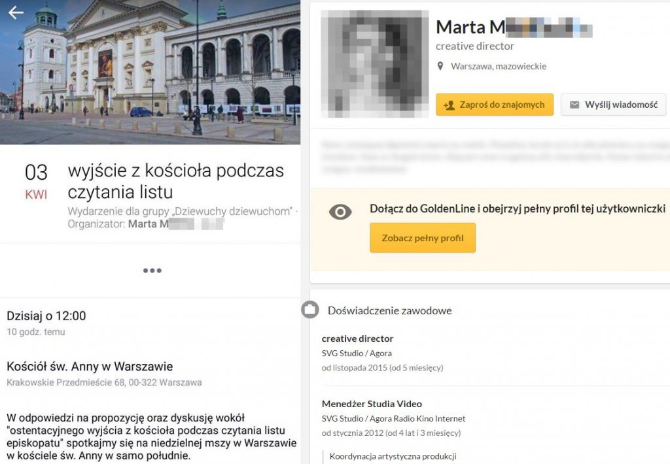
Task: Open the Menedżer Studia Video job entry
Action: click(372, 404)
